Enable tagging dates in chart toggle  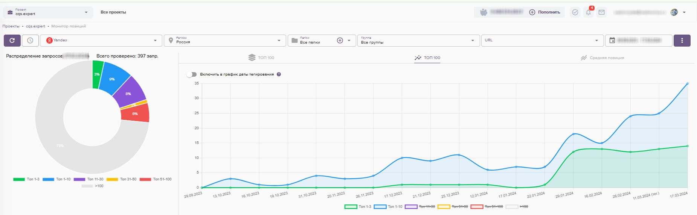point(192,74)
